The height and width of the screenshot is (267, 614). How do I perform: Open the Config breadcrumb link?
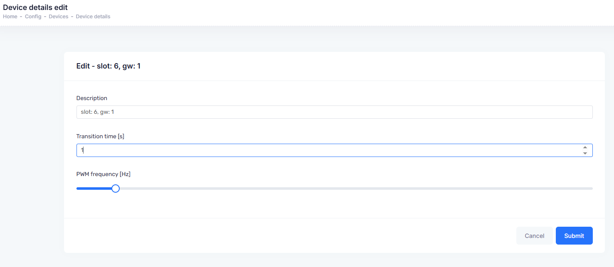coord(33,17)
